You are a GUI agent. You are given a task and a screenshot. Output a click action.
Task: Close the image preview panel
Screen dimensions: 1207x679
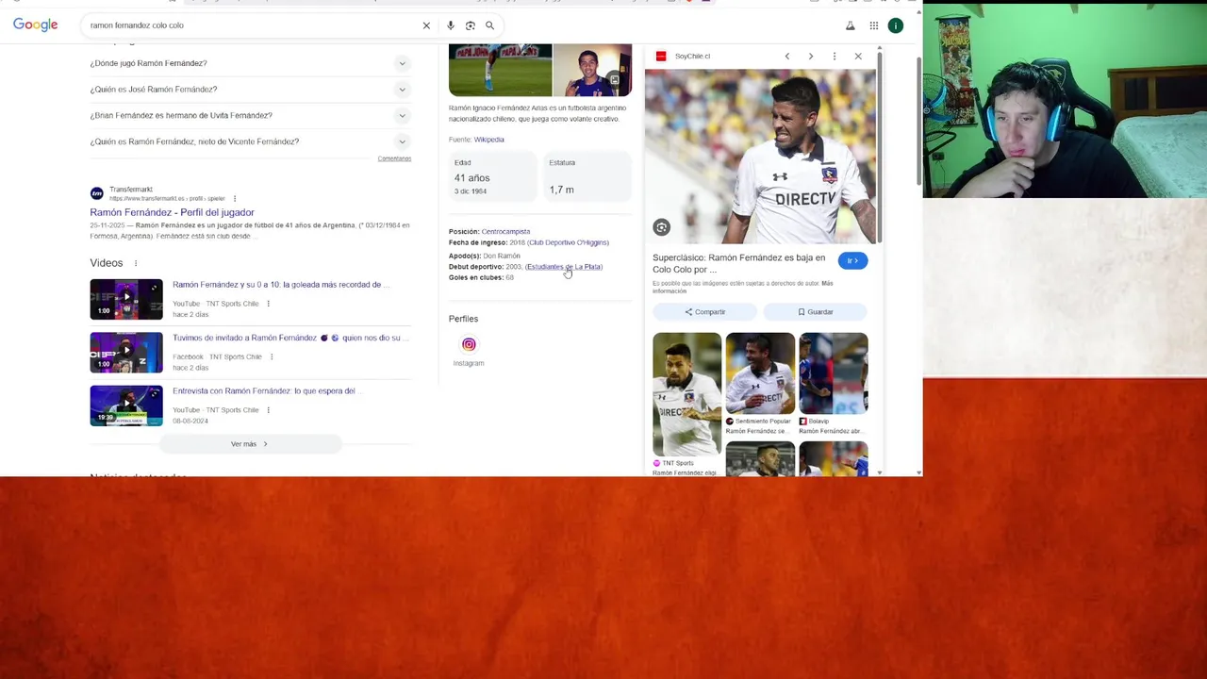click(x=858, y=57)
